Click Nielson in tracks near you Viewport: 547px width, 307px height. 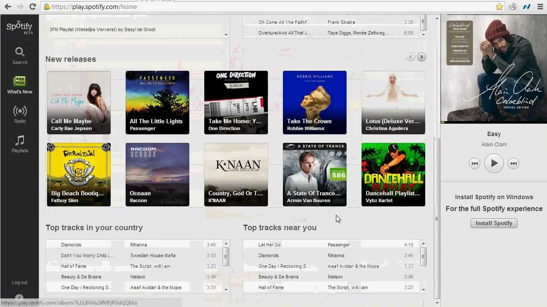335,277
